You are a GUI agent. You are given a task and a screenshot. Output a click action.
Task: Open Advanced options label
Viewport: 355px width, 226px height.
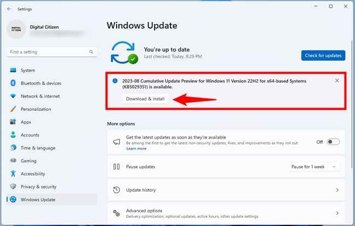144,211
